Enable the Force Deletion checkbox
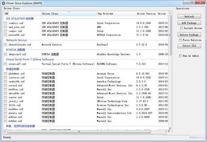 [180, 40]
